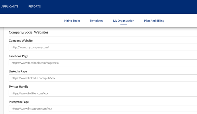Screen dimensions: 197x114
Task: Select the My Organization tab
Action: point(124,21)
